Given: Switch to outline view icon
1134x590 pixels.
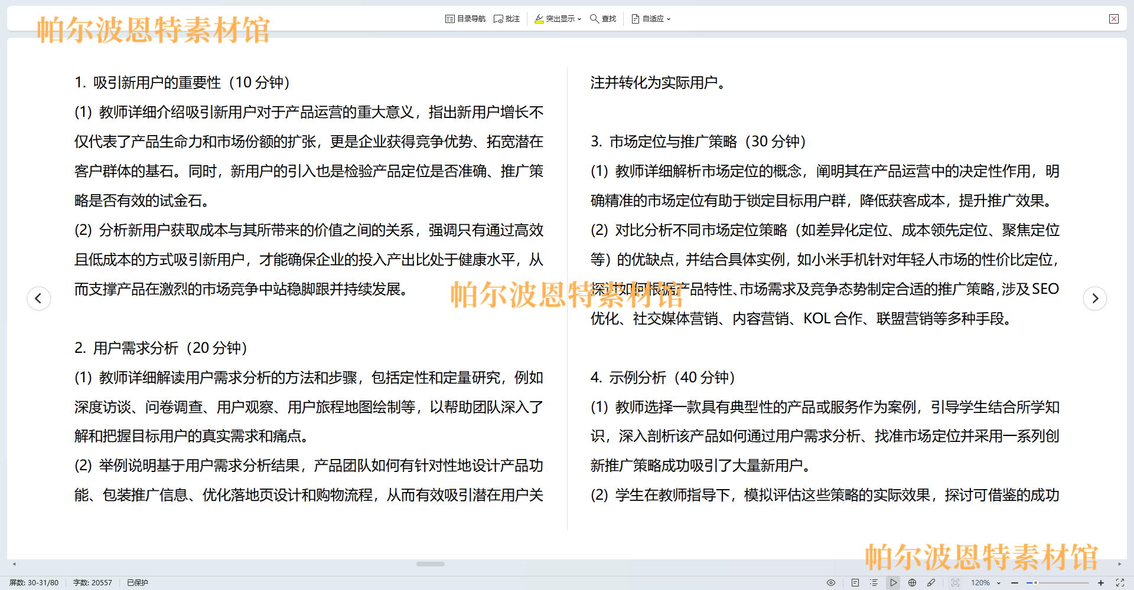Looking at the screenshot, I should coord(874,582).
